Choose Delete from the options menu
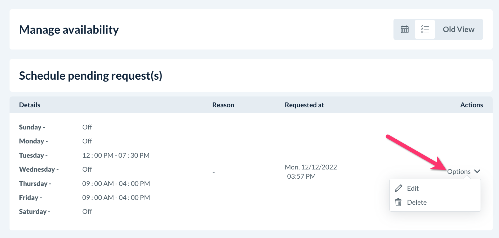The height and width of the screenshot is (238, 499). (x=417, y=202)
